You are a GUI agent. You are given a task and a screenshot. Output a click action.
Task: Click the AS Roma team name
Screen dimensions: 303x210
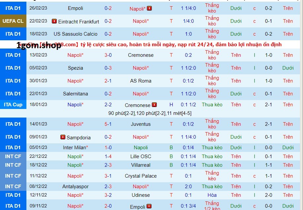pos(141,81)
